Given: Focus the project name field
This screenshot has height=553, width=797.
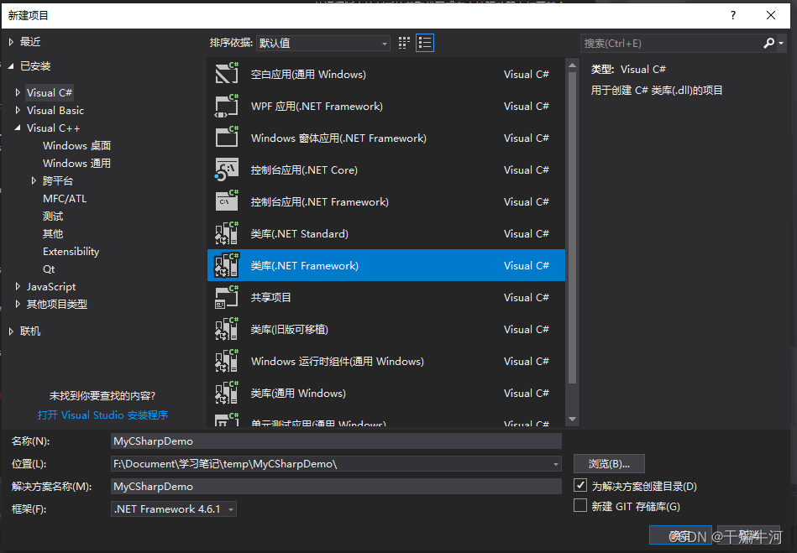Looking at the screenshot, I should coord(336,441).
